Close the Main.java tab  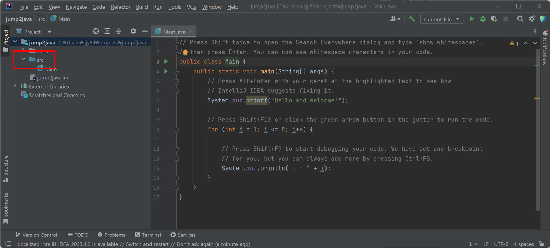[x=191, y=31]
